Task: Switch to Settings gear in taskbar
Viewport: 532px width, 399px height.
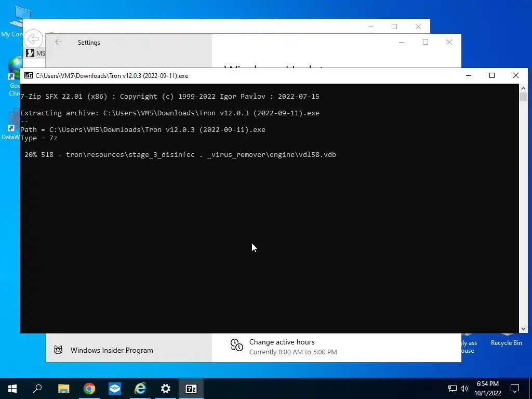Action: click(x=166, y=389)
